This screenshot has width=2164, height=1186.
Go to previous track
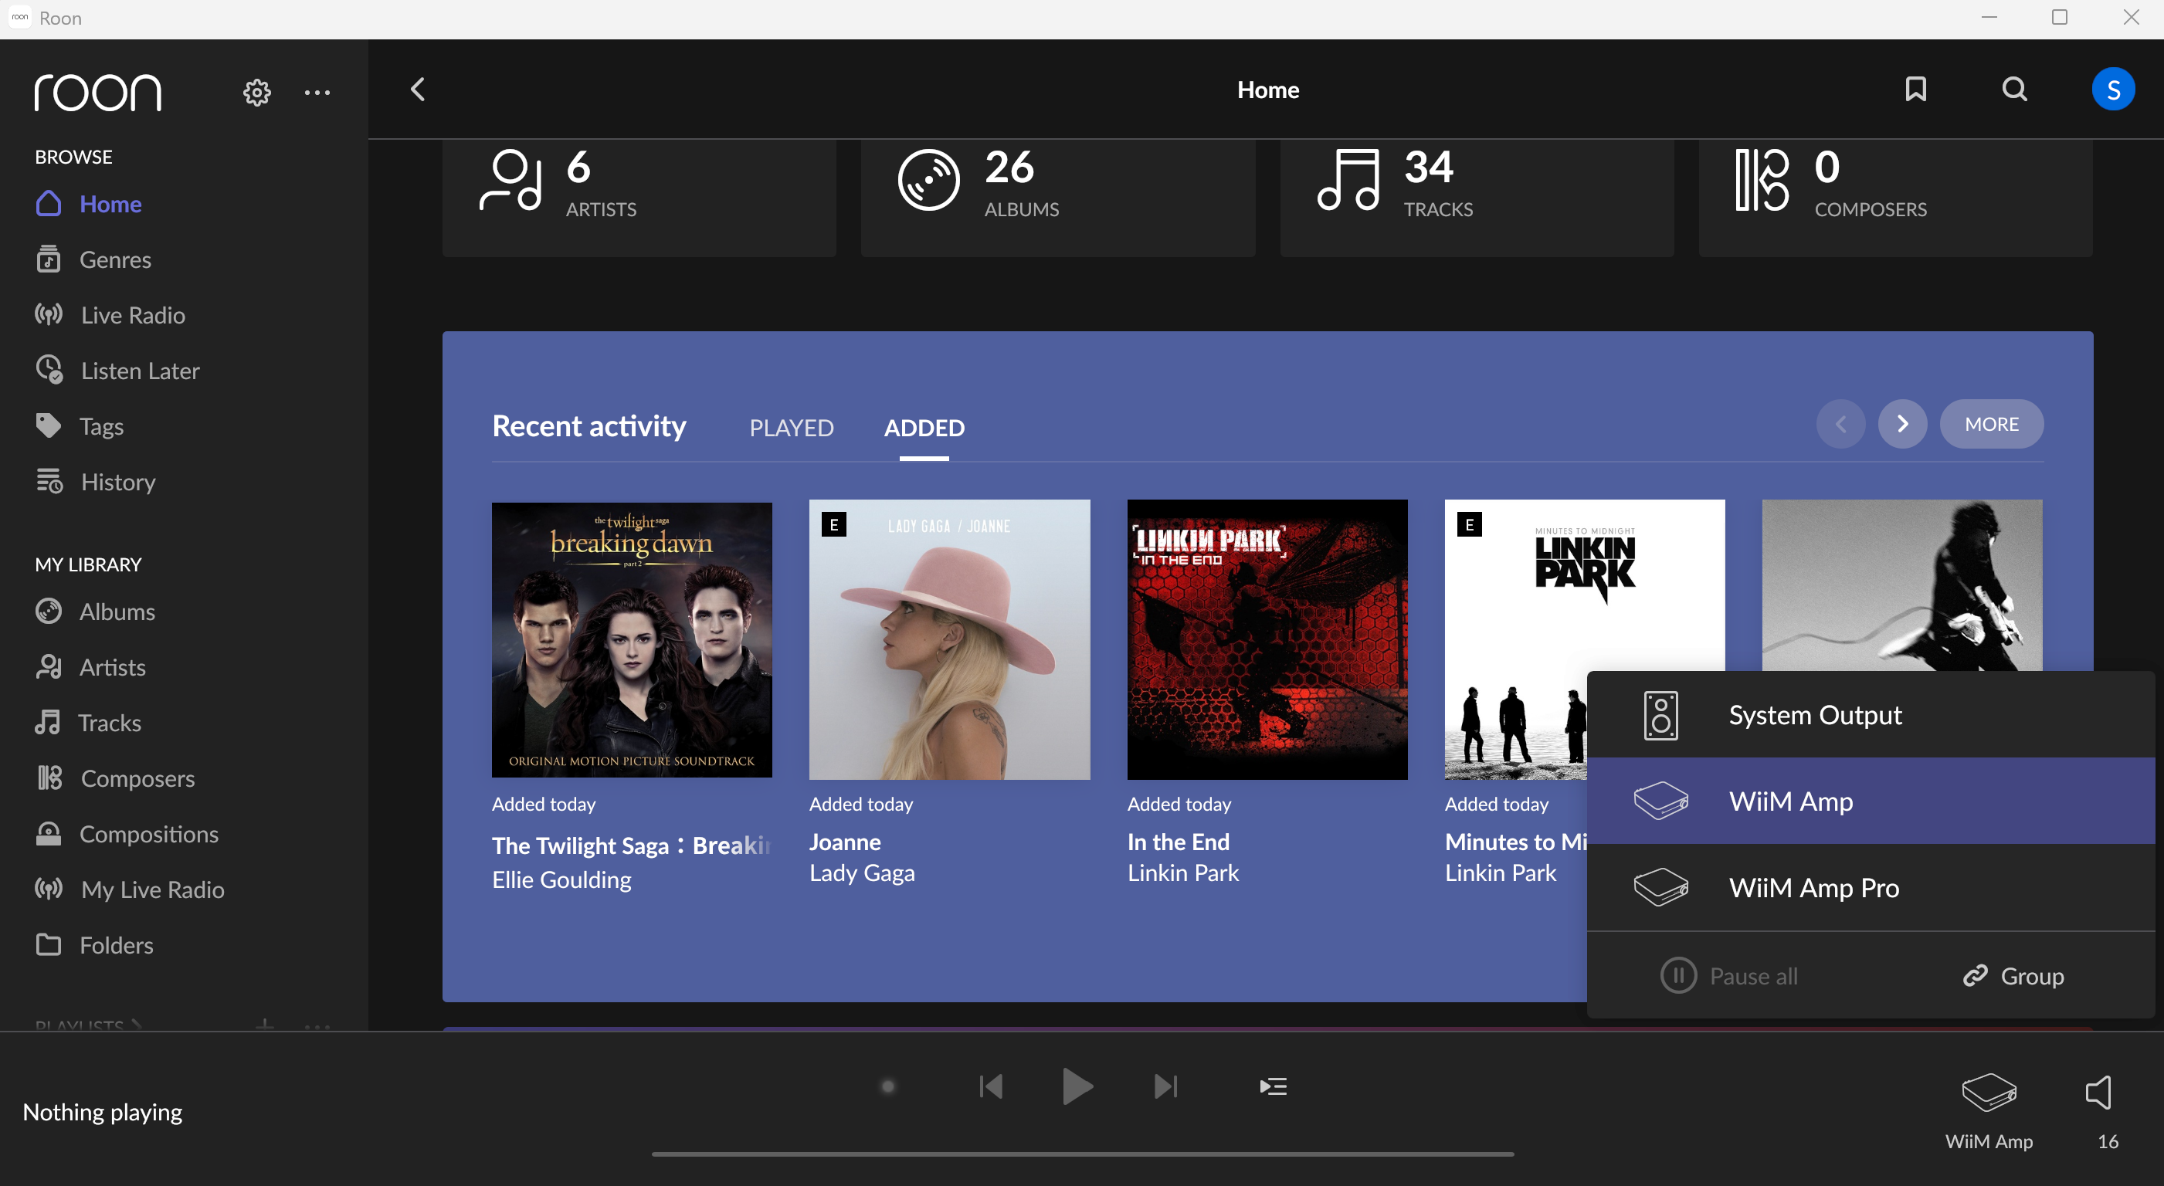click(x=992, y=1087)
